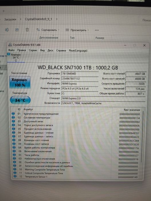Image resolution: width=151 pixels, height=201 pixels.
Task: Open the Сервис menu
Action: pyautogui.click(x=33, y=50)
